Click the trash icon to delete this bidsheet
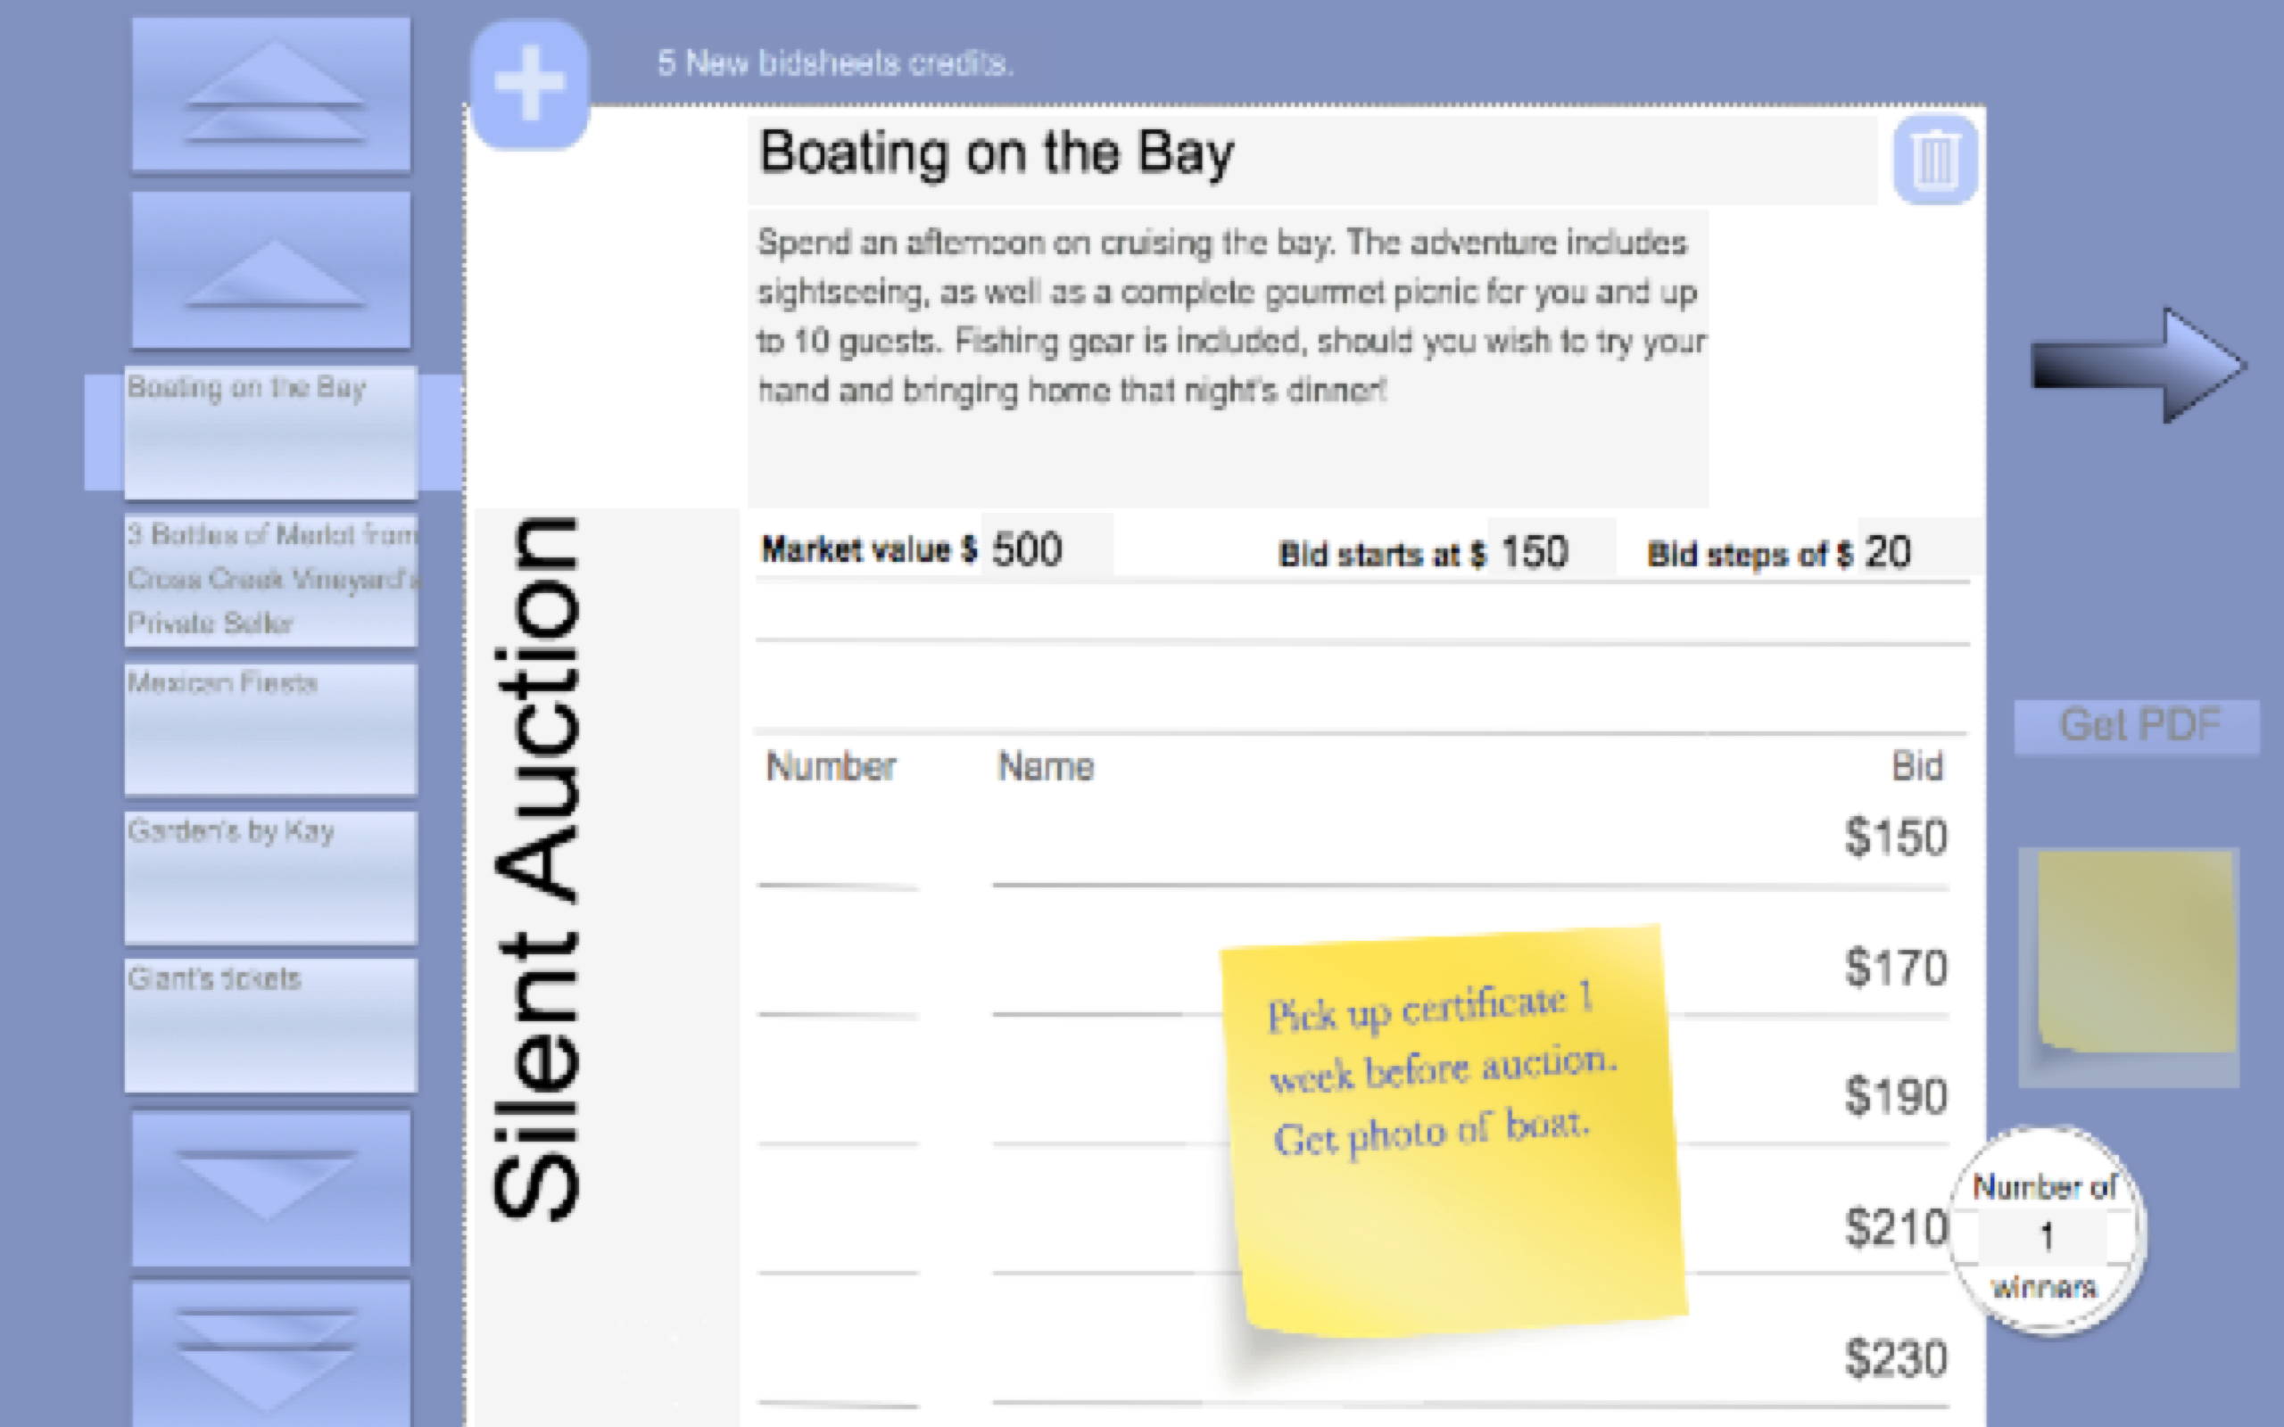Viewport: 2284px width, 1427px height. (1936, 161)
